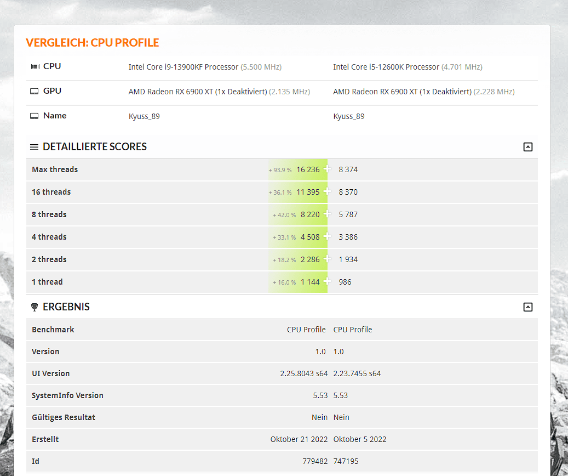Click the Gültiges Resultat row label

(64, 417)
